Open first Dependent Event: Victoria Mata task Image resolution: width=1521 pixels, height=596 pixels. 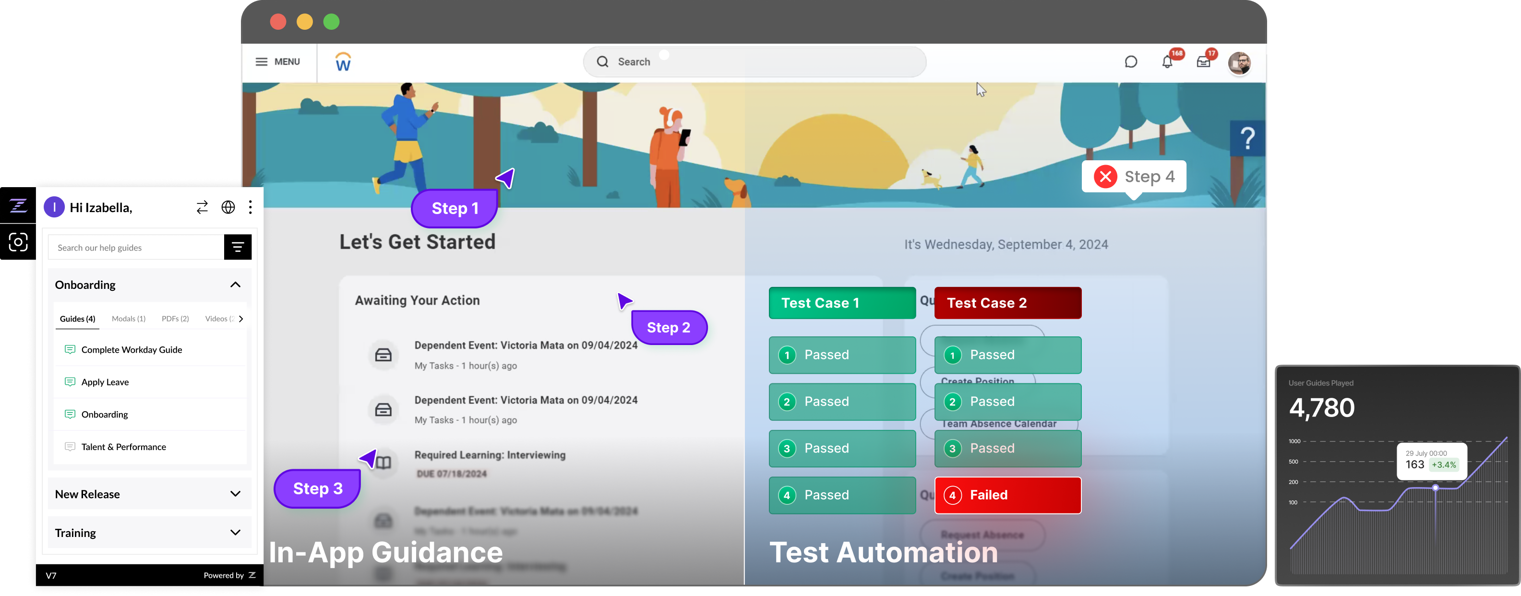pyautogui.click(x=526, y=345)
